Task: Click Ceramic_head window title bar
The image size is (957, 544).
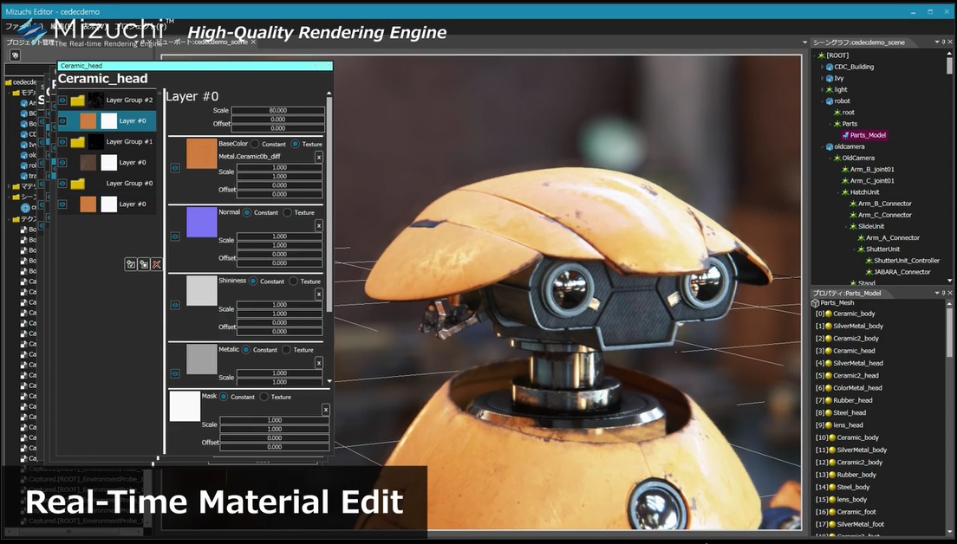Action: click(x=195, y=65)
